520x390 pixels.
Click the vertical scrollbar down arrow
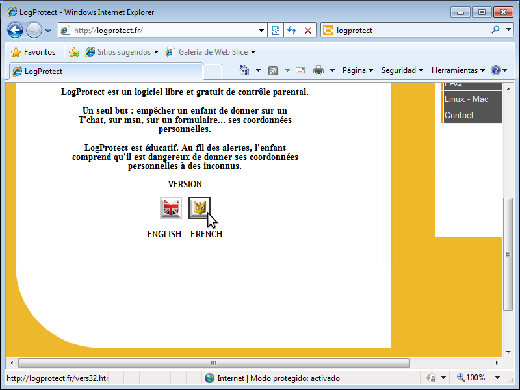click(x=508, y=352)
